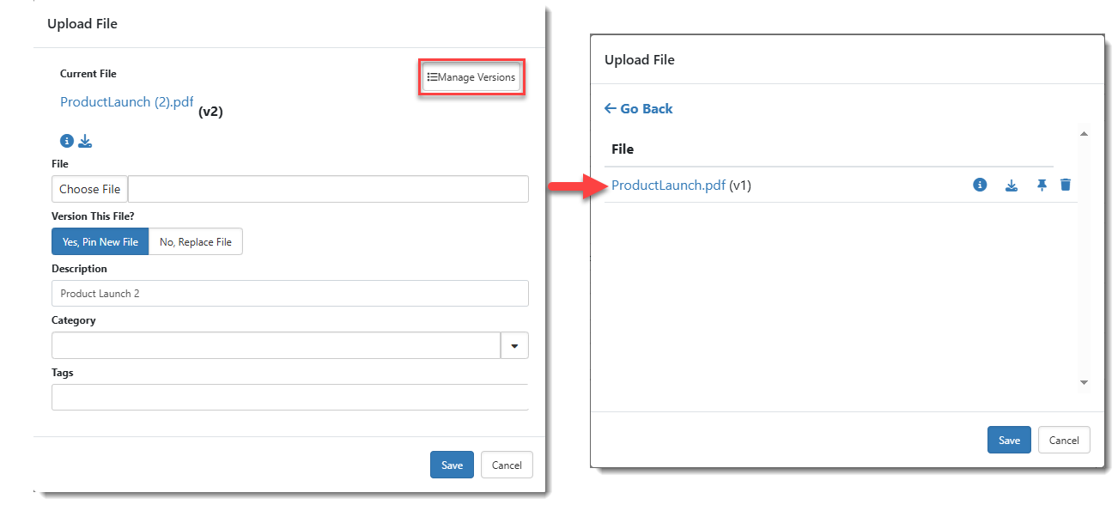Click the Description text field

(x=289, y=294)
